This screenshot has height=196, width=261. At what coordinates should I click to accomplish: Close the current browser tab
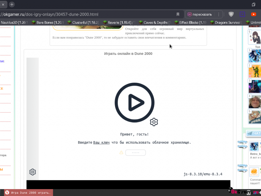tap(3, 5)
